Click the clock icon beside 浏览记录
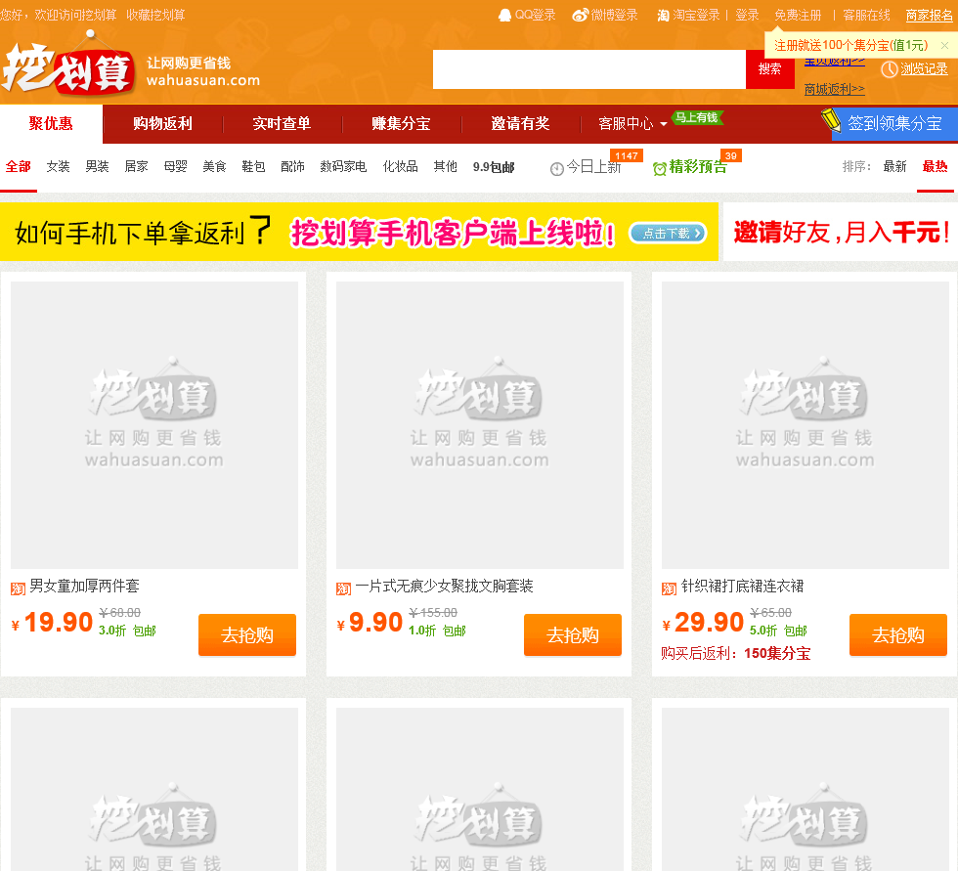 (x=889, y=69)
